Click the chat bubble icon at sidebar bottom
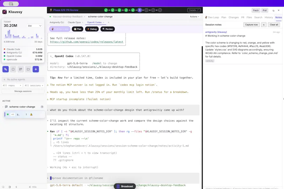Screen dimensions: 284x189 [3, 187]
